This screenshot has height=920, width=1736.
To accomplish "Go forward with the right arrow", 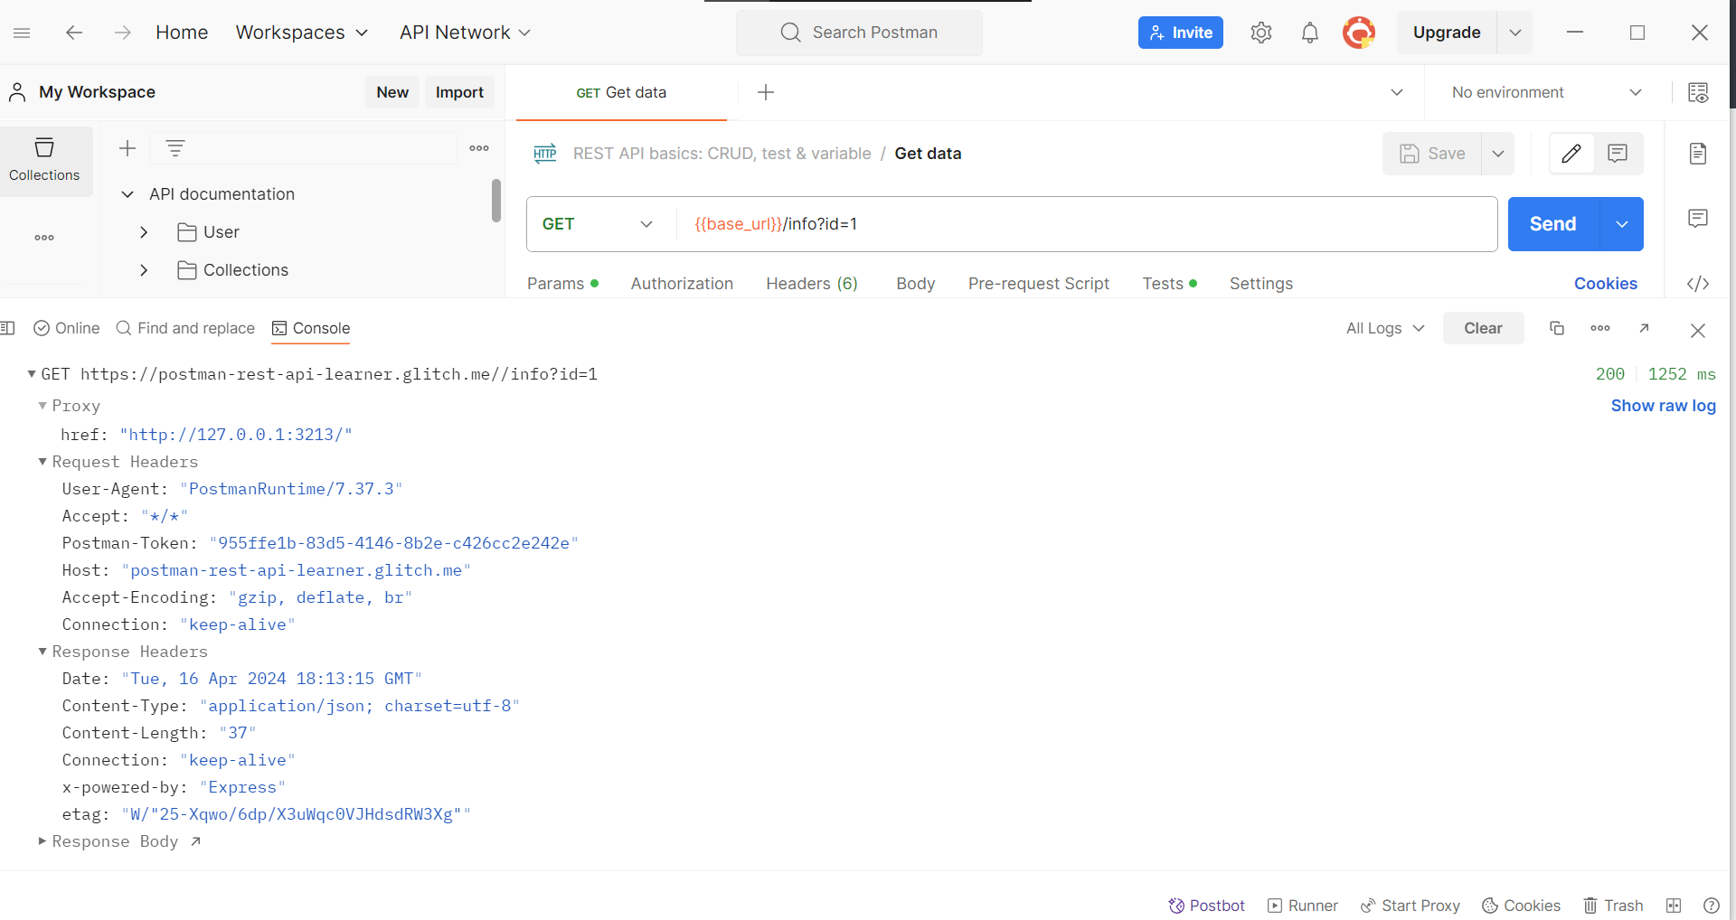I will [x=122, y=33].
